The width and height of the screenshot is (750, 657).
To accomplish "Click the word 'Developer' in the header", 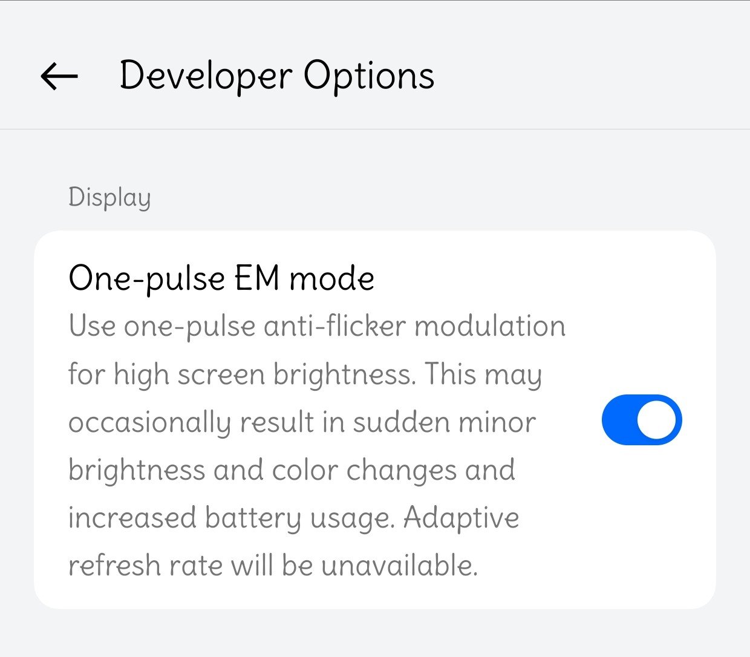I will coord(206,77).
